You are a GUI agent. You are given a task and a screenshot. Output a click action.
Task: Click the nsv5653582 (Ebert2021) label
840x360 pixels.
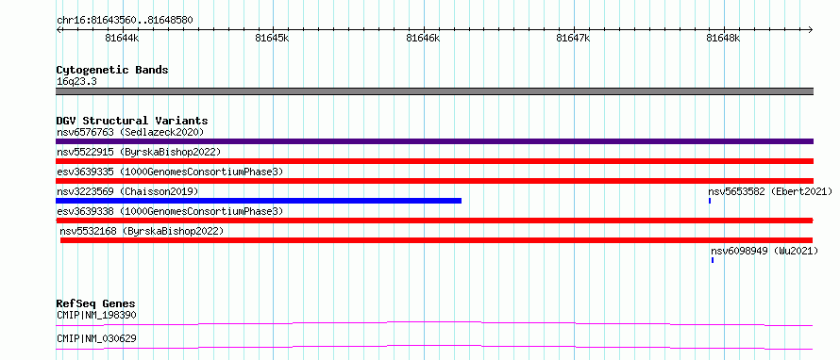pyautogui.click(x=770, y=191)
